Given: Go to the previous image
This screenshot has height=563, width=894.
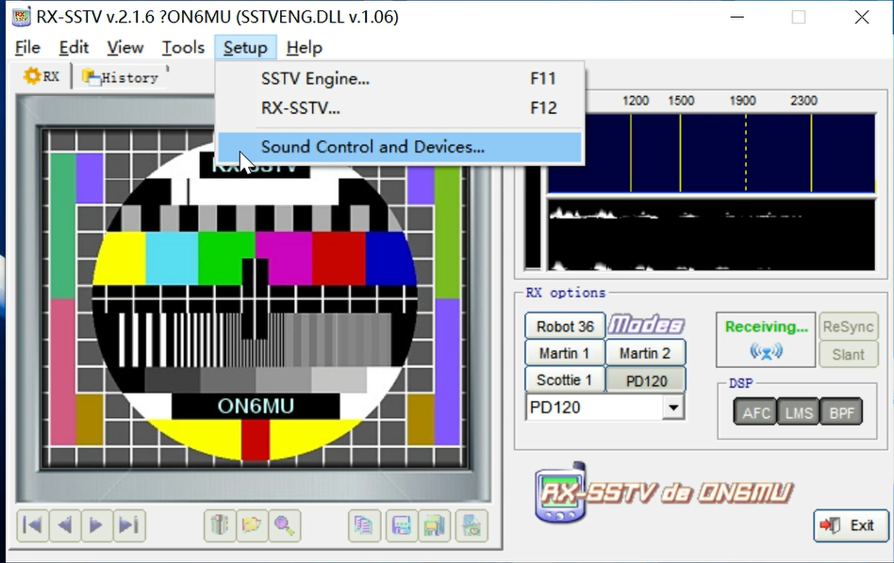Looking at the screenshot, I should (x=65, y=524).
